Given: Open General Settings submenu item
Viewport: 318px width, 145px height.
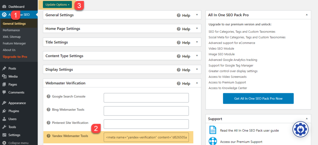Looking at the screenshot, I should (x=14, y=24).
